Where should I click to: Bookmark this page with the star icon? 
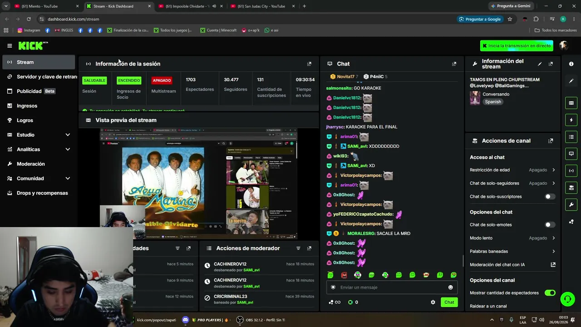[510, 19]
